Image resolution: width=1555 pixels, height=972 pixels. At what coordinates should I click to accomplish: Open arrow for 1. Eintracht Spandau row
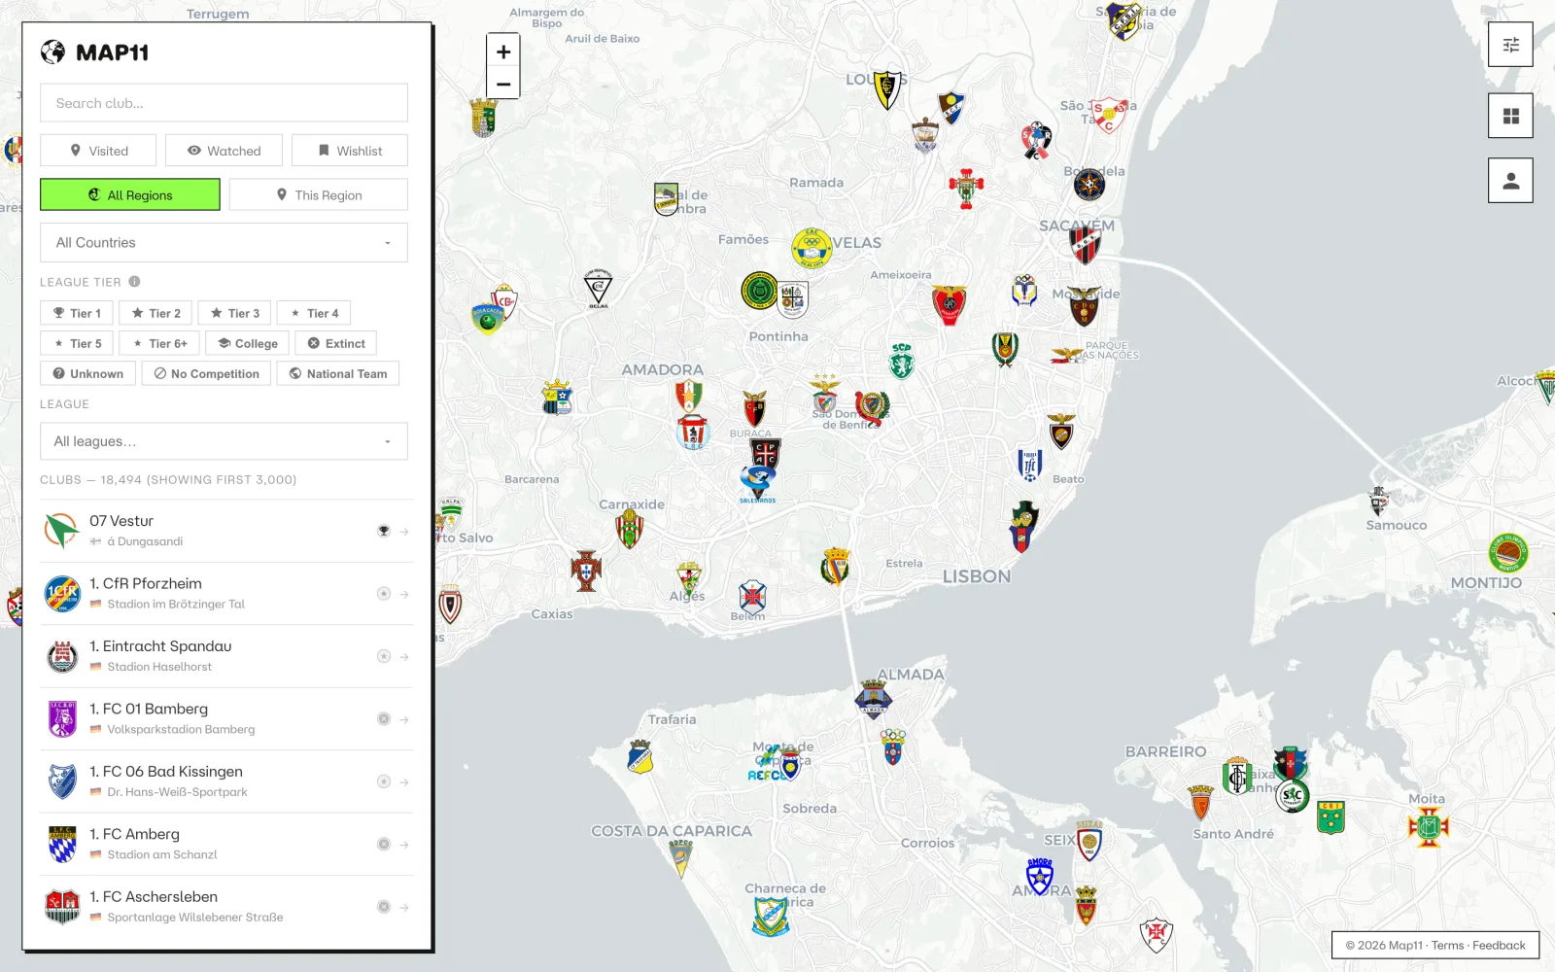(404, 657)
